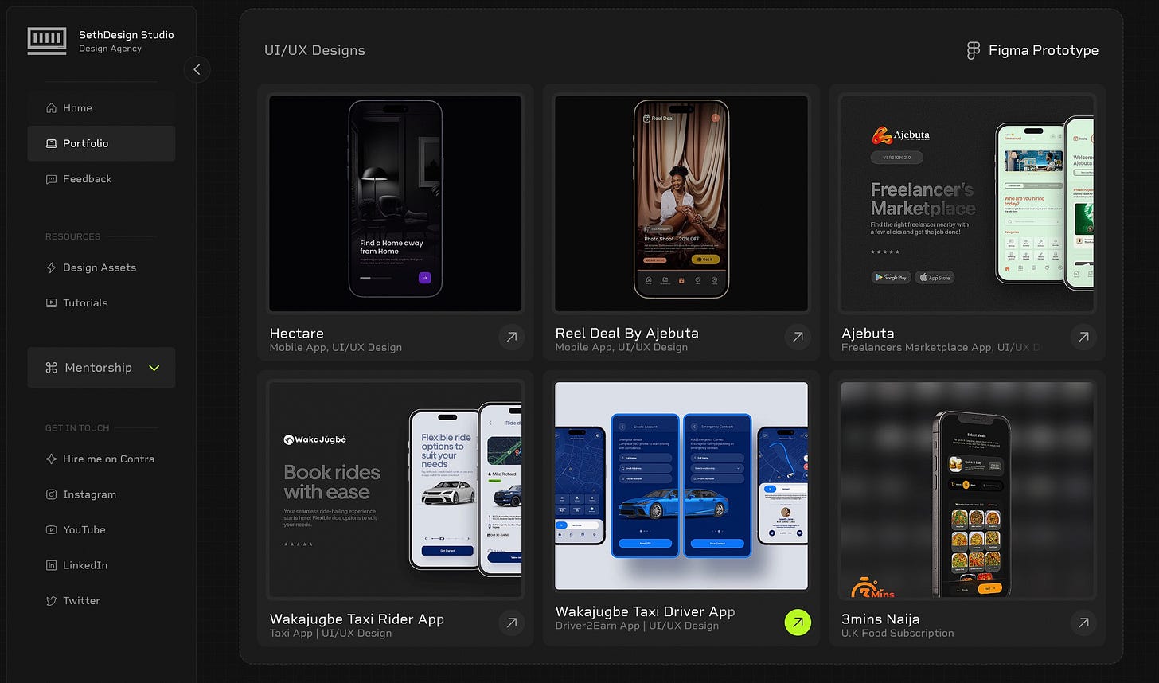
Task: View the Reel Deal phone mockup thumbnail
Action: pos(681,204)
